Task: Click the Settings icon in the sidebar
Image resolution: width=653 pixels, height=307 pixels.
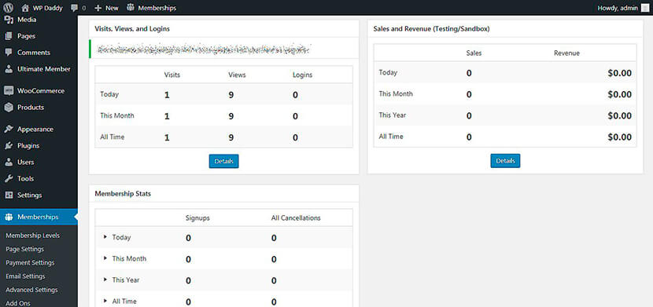Action: pos(9,196)
